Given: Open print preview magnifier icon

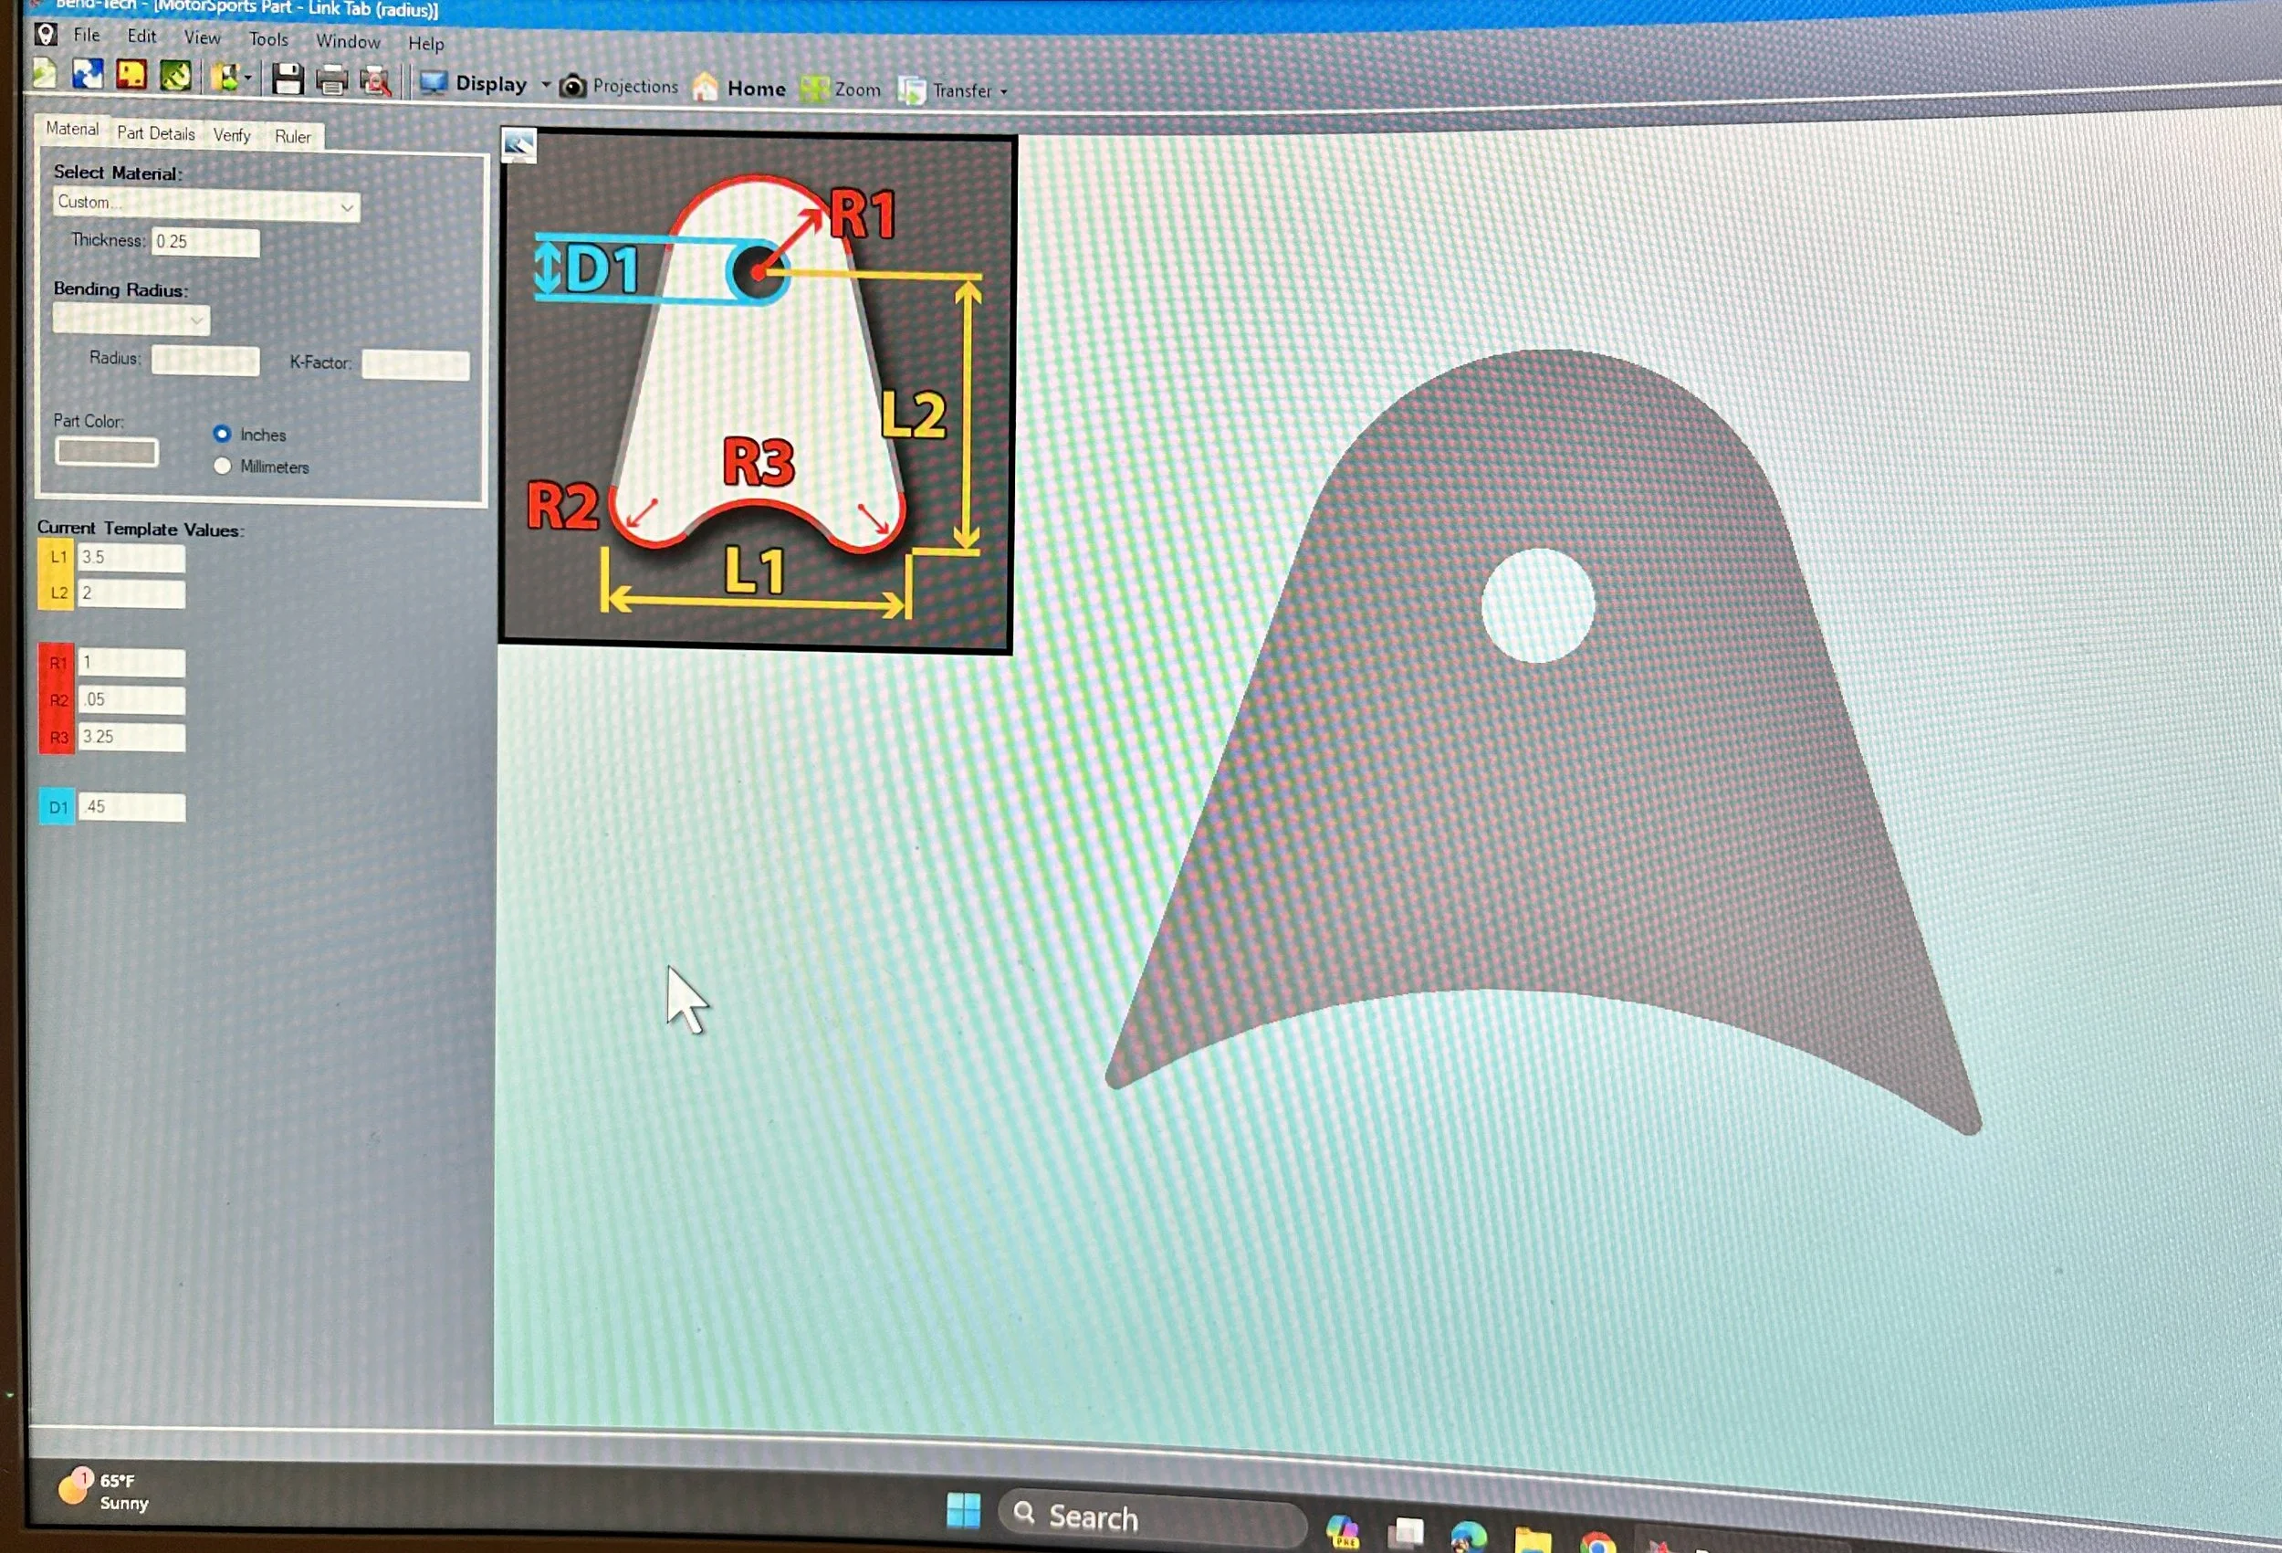Looking at the screenshot, I should (375, 81).
